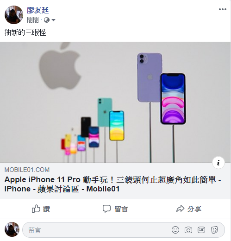Click the thumbs-up Like icon
Viewport: 231px width, 241px height.
tap(36, 209)
